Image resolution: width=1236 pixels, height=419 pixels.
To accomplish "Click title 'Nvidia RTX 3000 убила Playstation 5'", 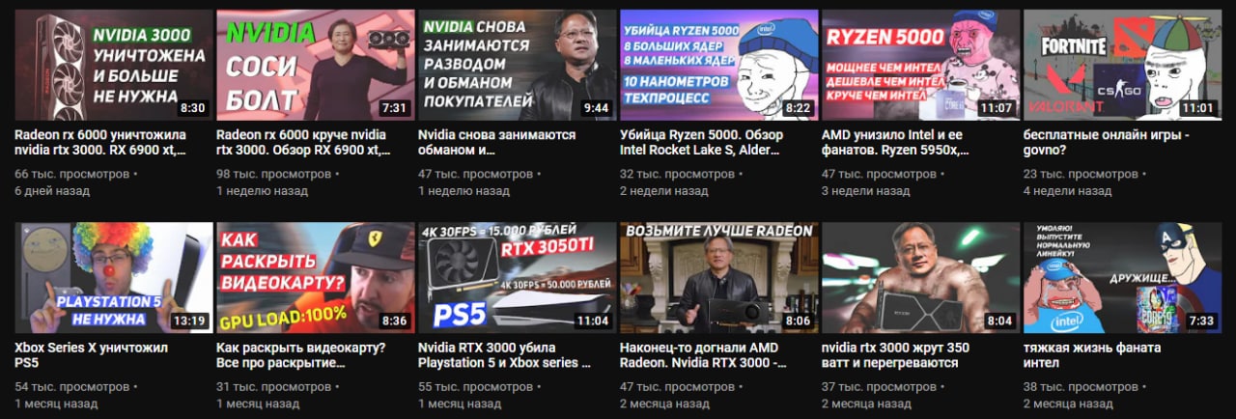I will (x=505, y=355).
